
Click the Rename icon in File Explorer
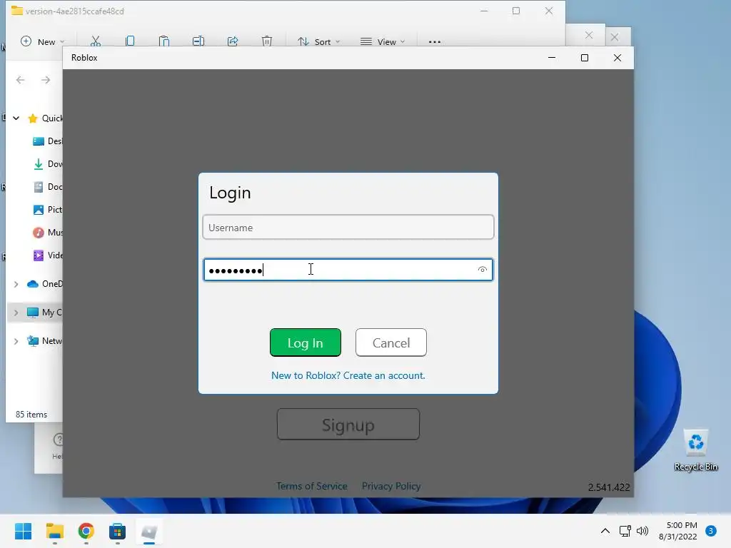(x=198, y=41)
